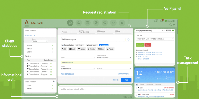Viewport: 199px width, 99px height.
Task: Open the chat messages icon
Action: point(156,21)
